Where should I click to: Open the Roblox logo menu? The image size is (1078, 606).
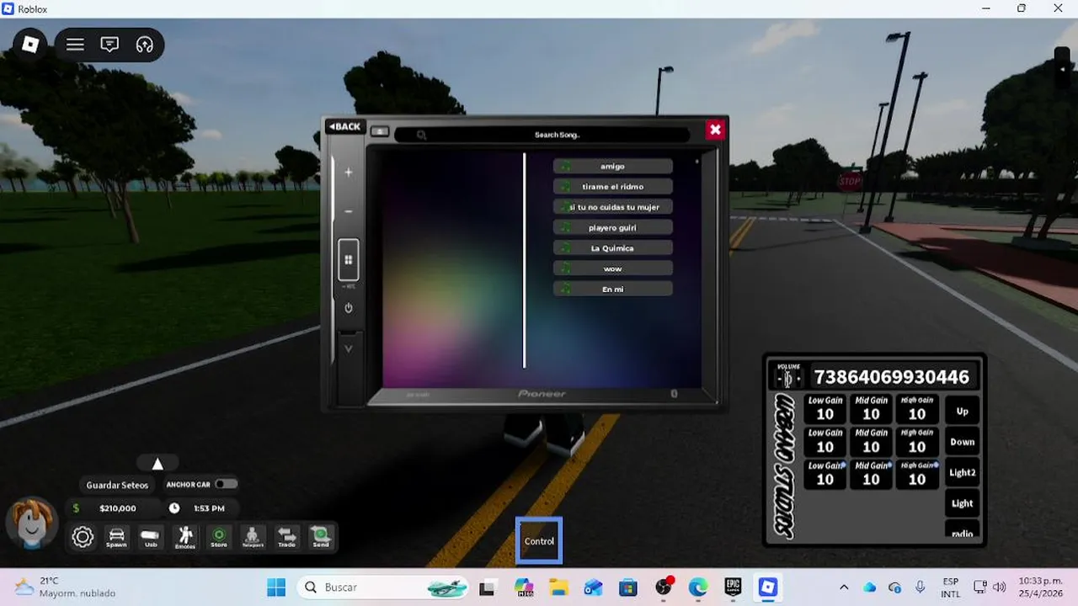click(x=30, y=45)
